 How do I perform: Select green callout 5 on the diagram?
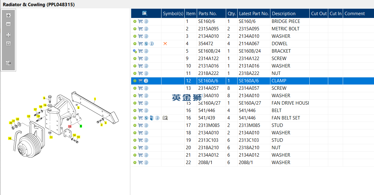tap(81, 126)
